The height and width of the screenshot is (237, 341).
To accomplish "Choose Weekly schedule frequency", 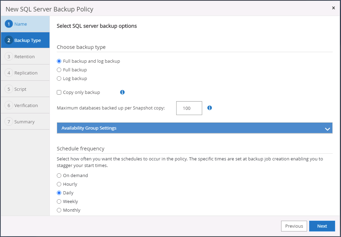I will tap(59, 202).
